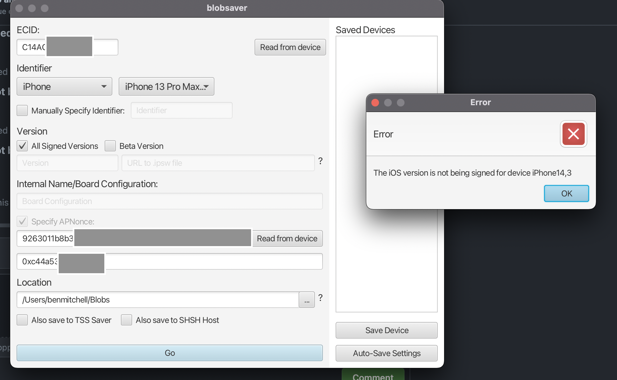Image resolution: width=617 pixels, height=380 pixels.
Task: Open the Version help question mark
Action: pyautogui.click(x=320, y=161)
